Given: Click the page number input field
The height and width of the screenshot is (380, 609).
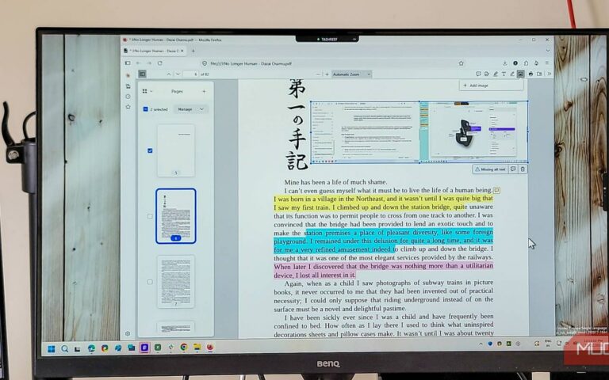Looking at the screenshot, I should 190,74.
